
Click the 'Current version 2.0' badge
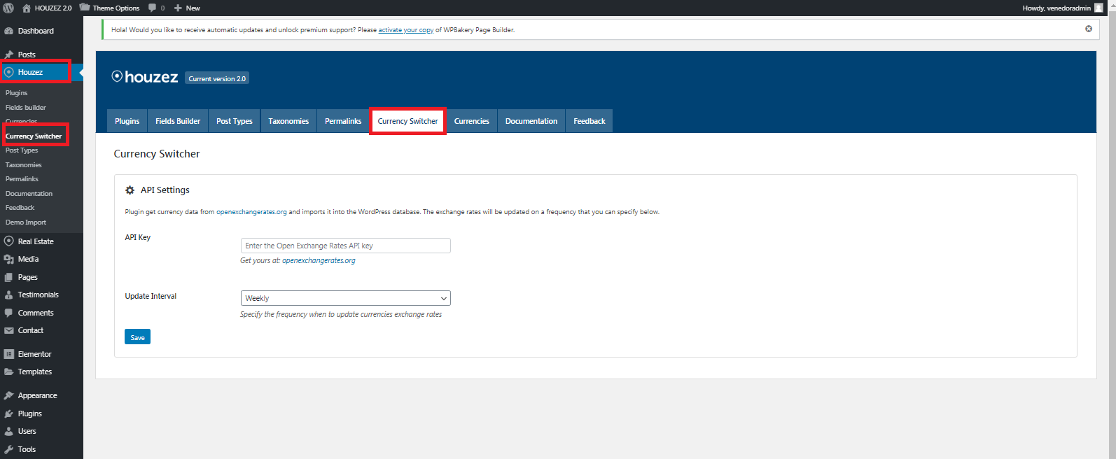[217, 78]
